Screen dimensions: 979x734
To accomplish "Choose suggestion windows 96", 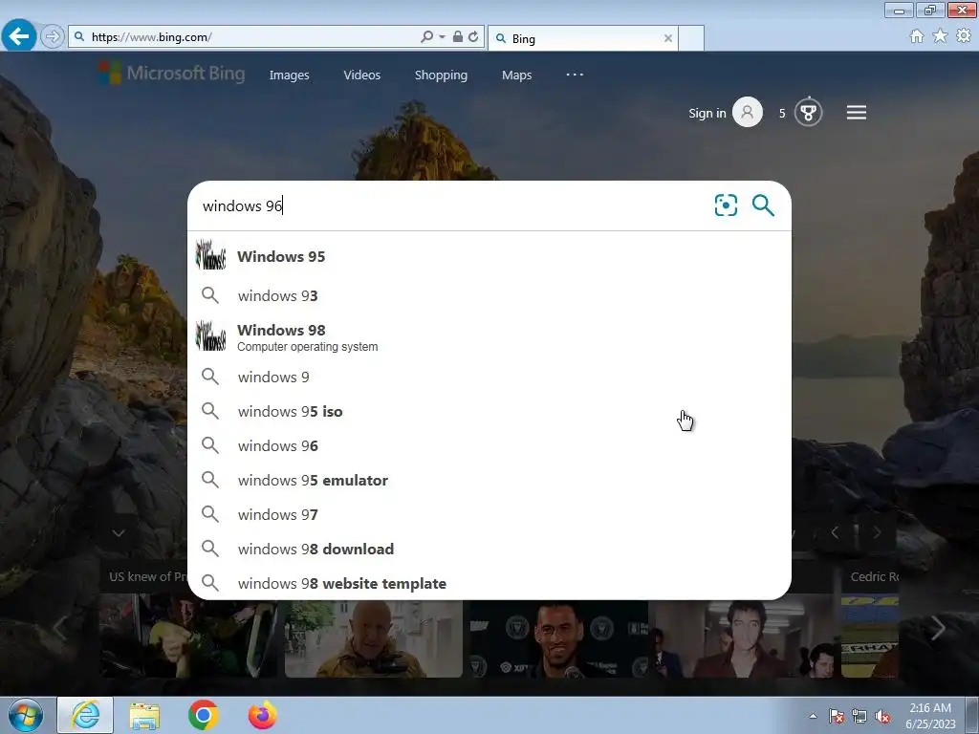I will (489, 445).
